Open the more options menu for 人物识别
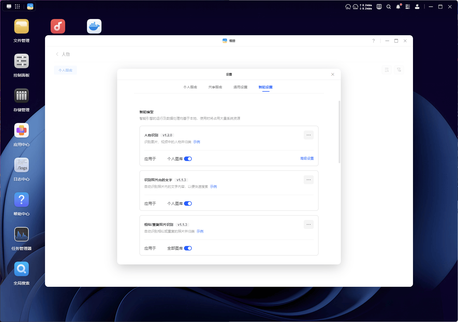This screenshot has width=458, height=322. [308, 135]
